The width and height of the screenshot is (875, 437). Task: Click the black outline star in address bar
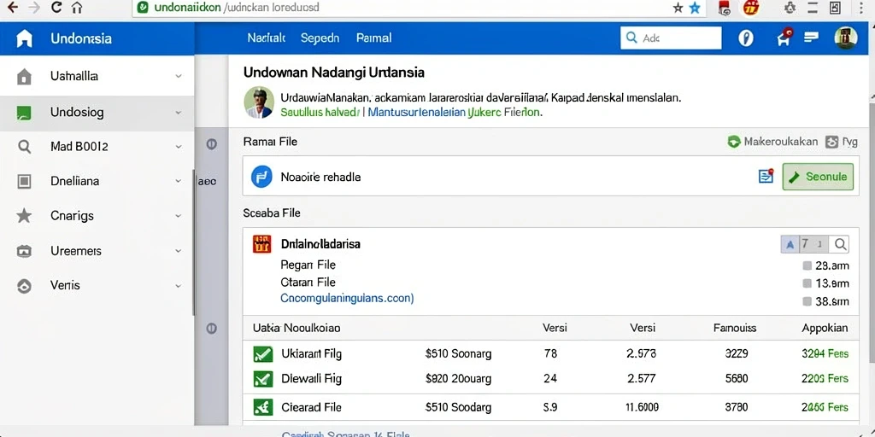tap(678, 8)
